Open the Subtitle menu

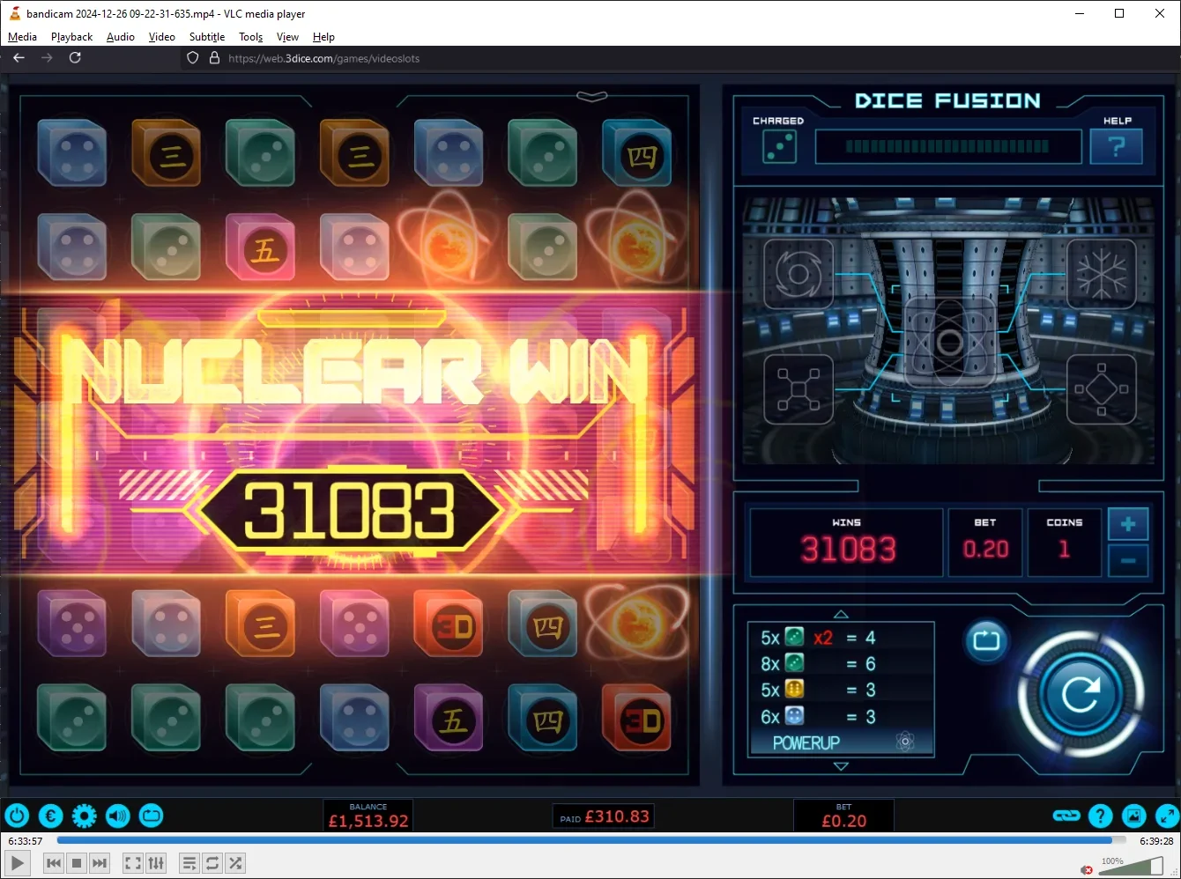tap(207, 37)
